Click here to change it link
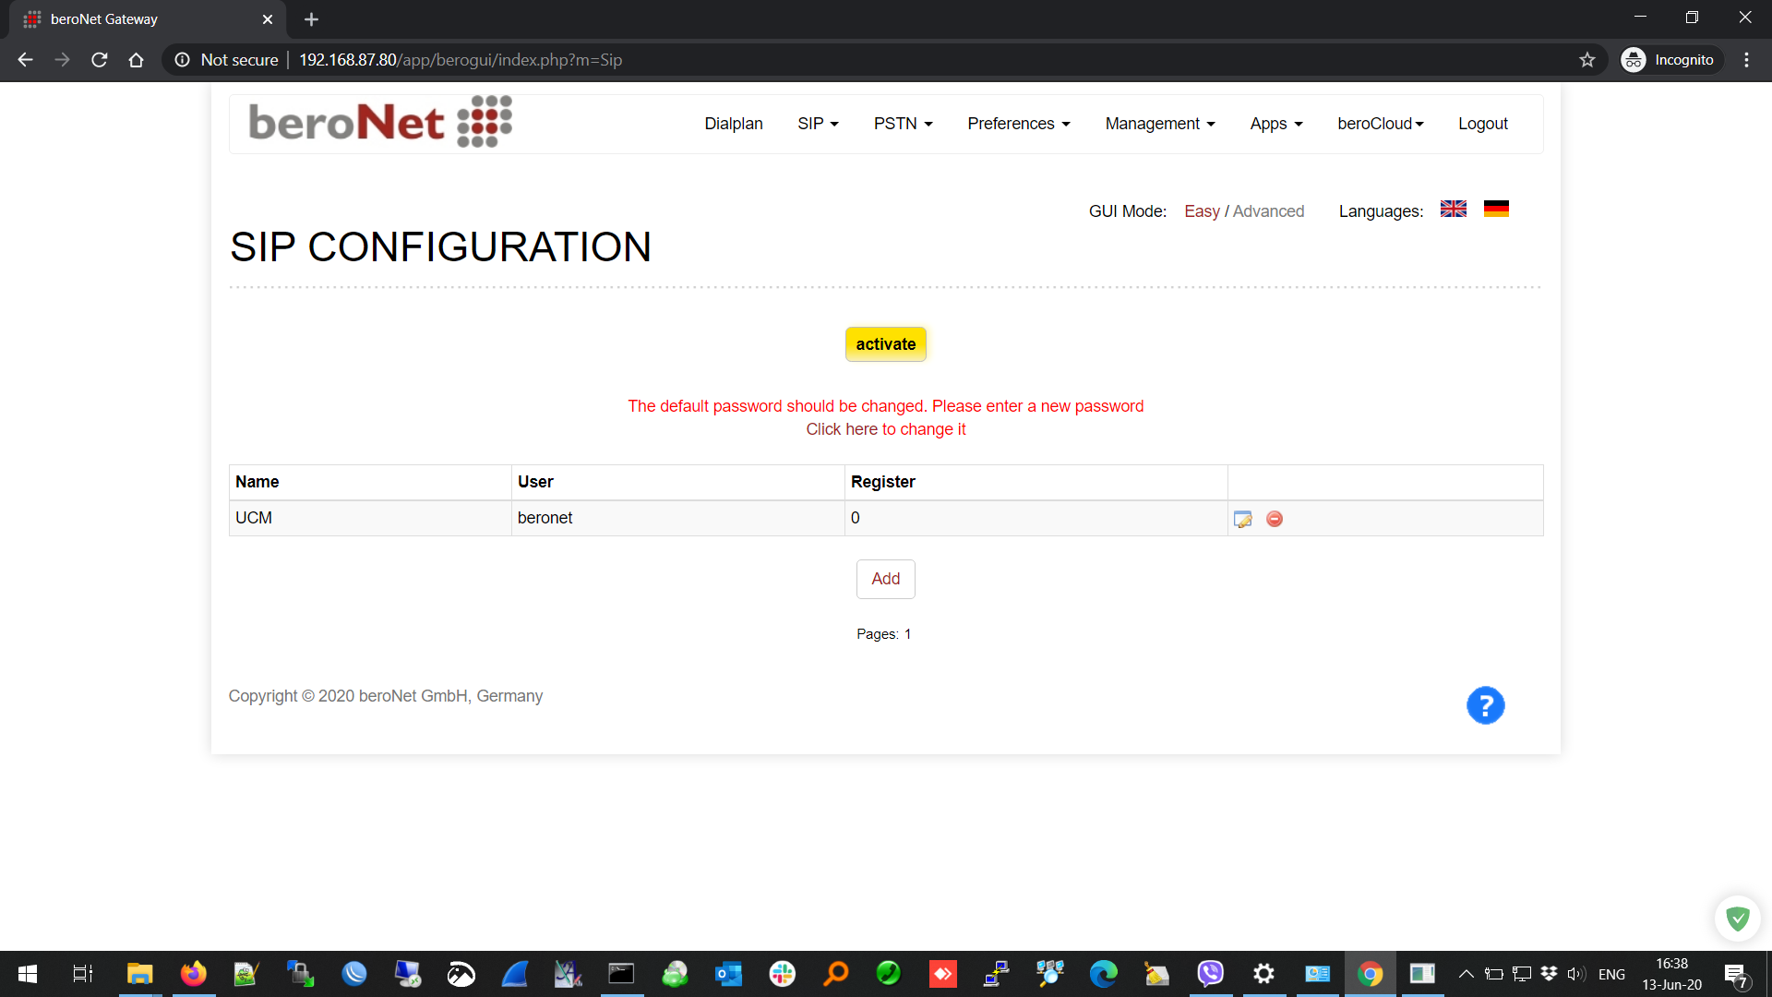Image resolution: width=1772 pixels, height=997 pixels. point(885,429)
